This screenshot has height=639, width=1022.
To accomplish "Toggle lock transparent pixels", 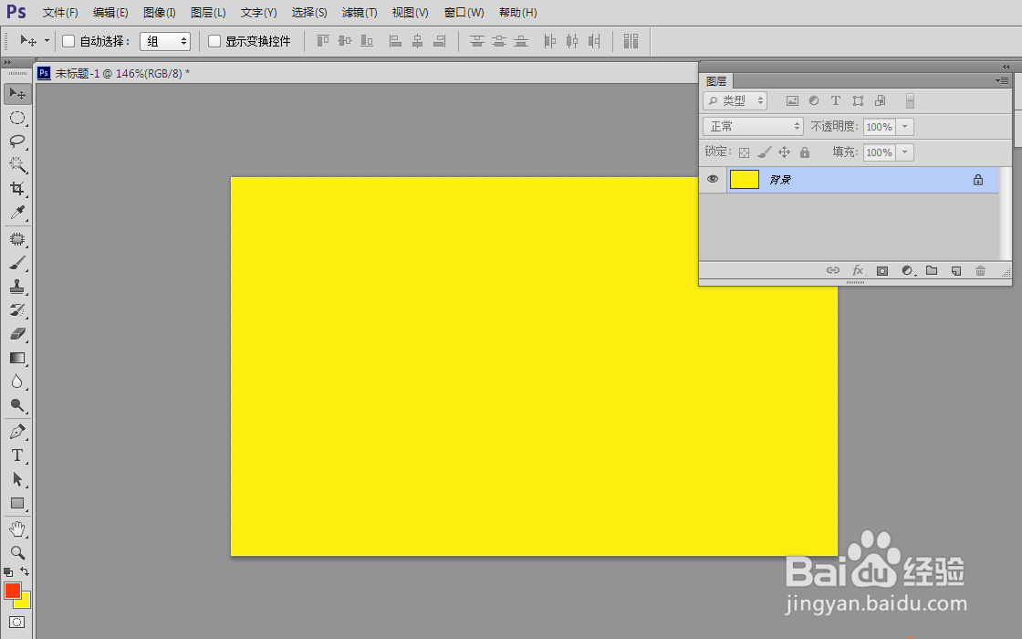I will (x=744, y=152).
